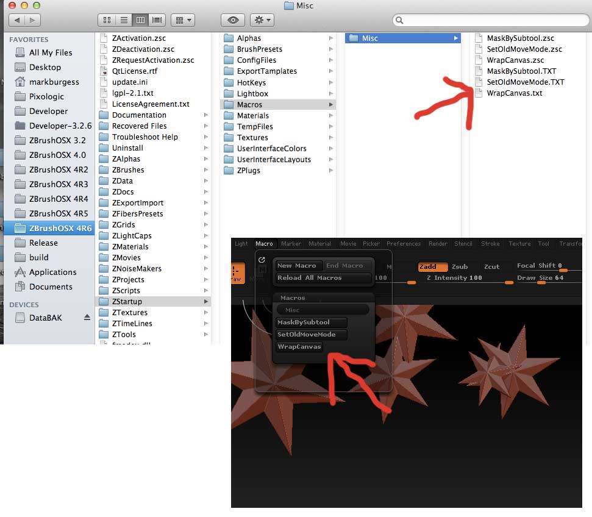The width and height of the screenshot is (592, 517).
Task: Select the SetOldMoveMode.TXT file
Action: point(525,82)
